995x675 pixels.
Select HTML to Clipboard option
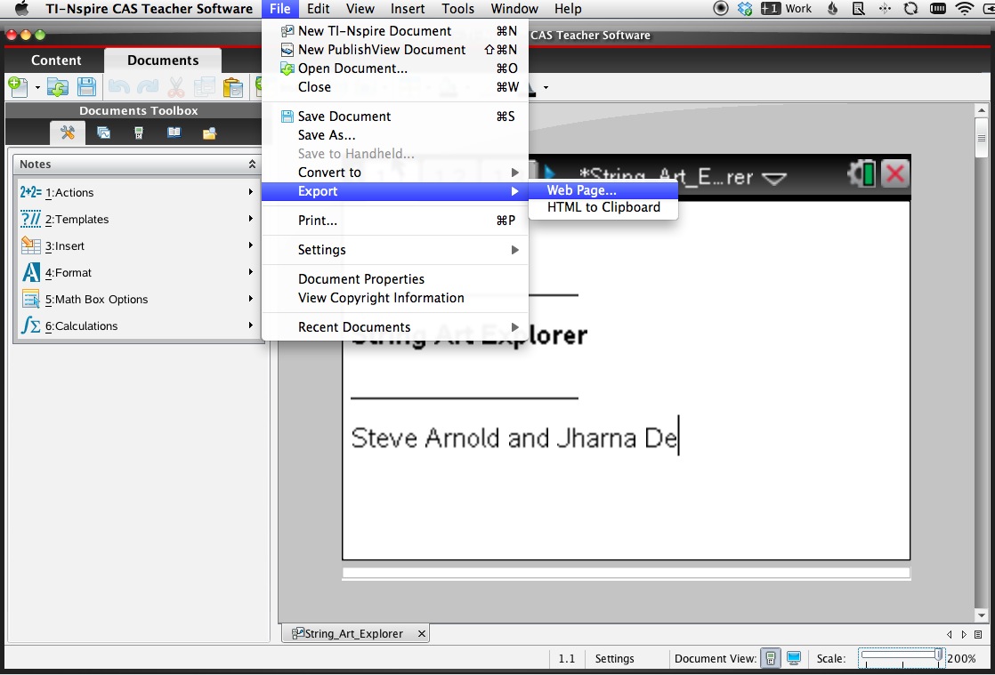(603, 207)
